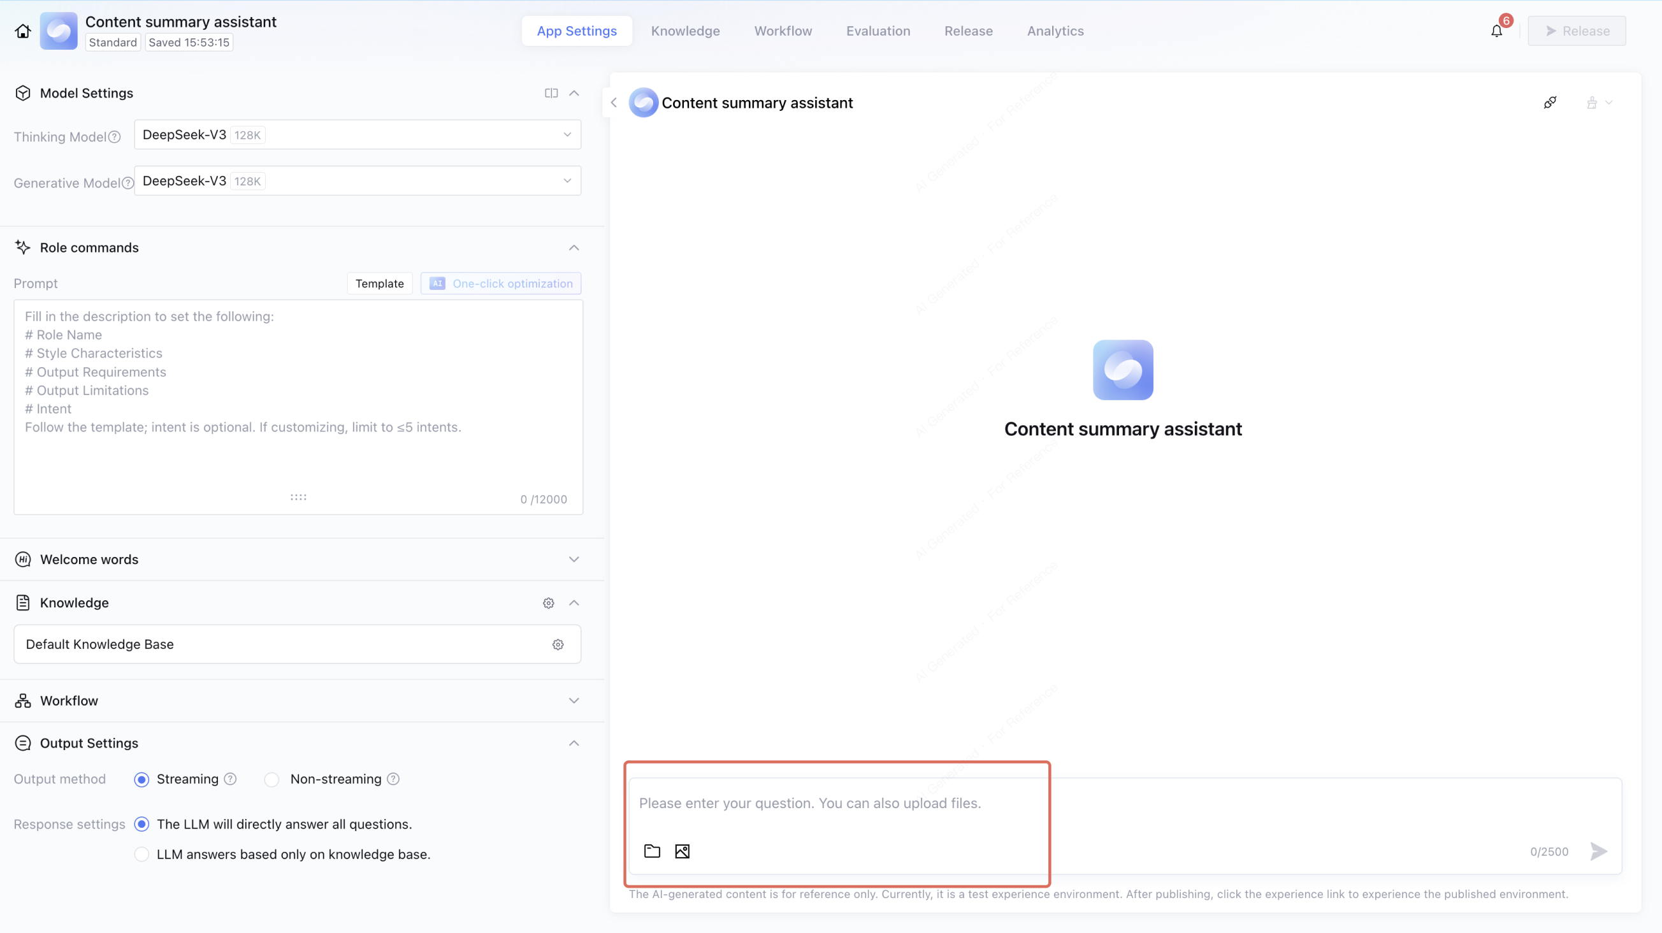
Task: Click Thinking Model help question icon
Action: coord(114,137)
